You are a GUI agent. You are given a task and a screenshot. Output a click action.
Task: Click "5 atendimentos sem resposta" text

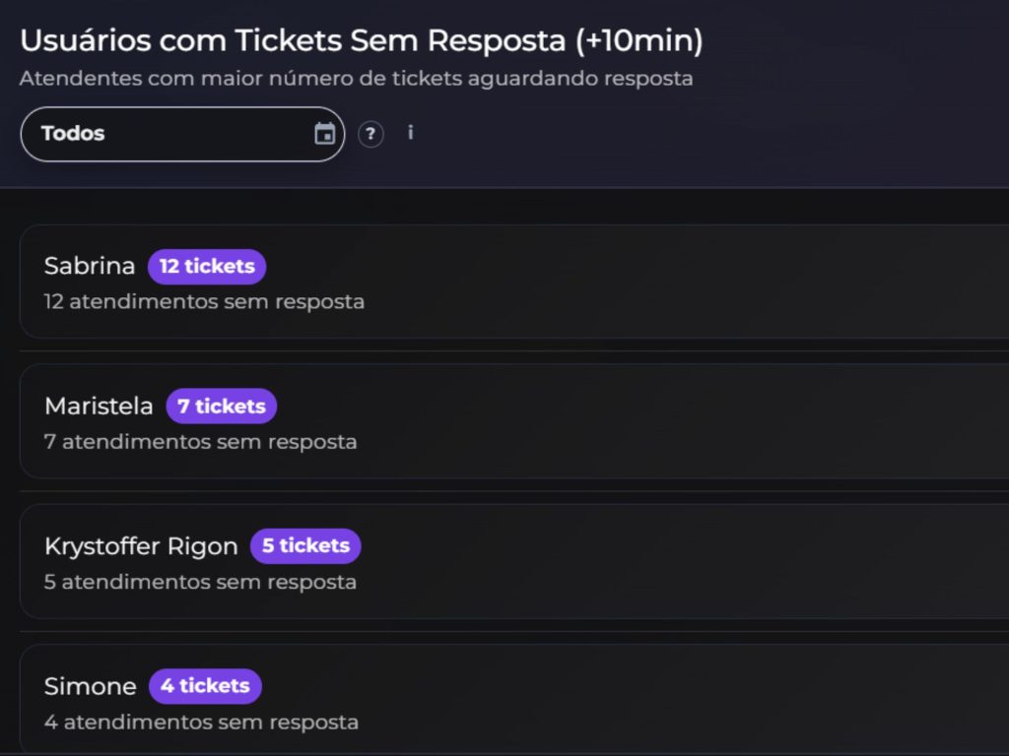(x=200, y=582)
